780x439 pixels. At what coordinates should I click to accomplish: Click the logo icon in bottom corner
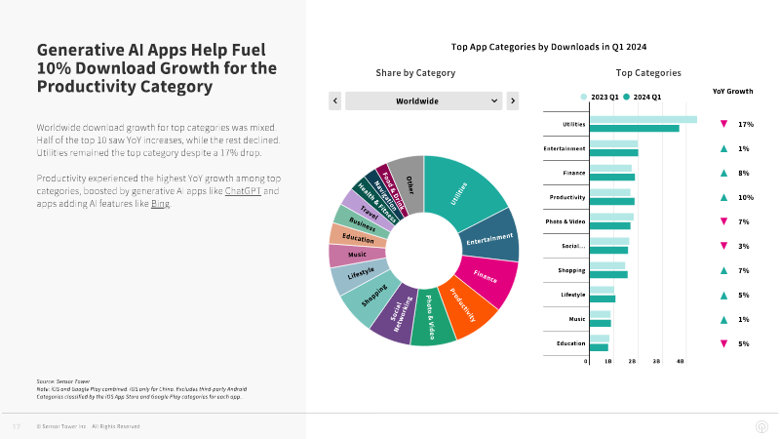(x=761, y=426)
